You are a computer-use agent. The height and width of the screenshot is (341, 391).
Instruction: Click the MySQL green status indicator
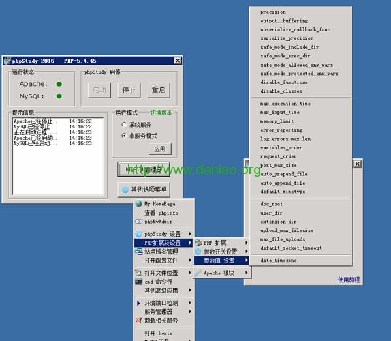pyautogui.click(x=59, y=96)
